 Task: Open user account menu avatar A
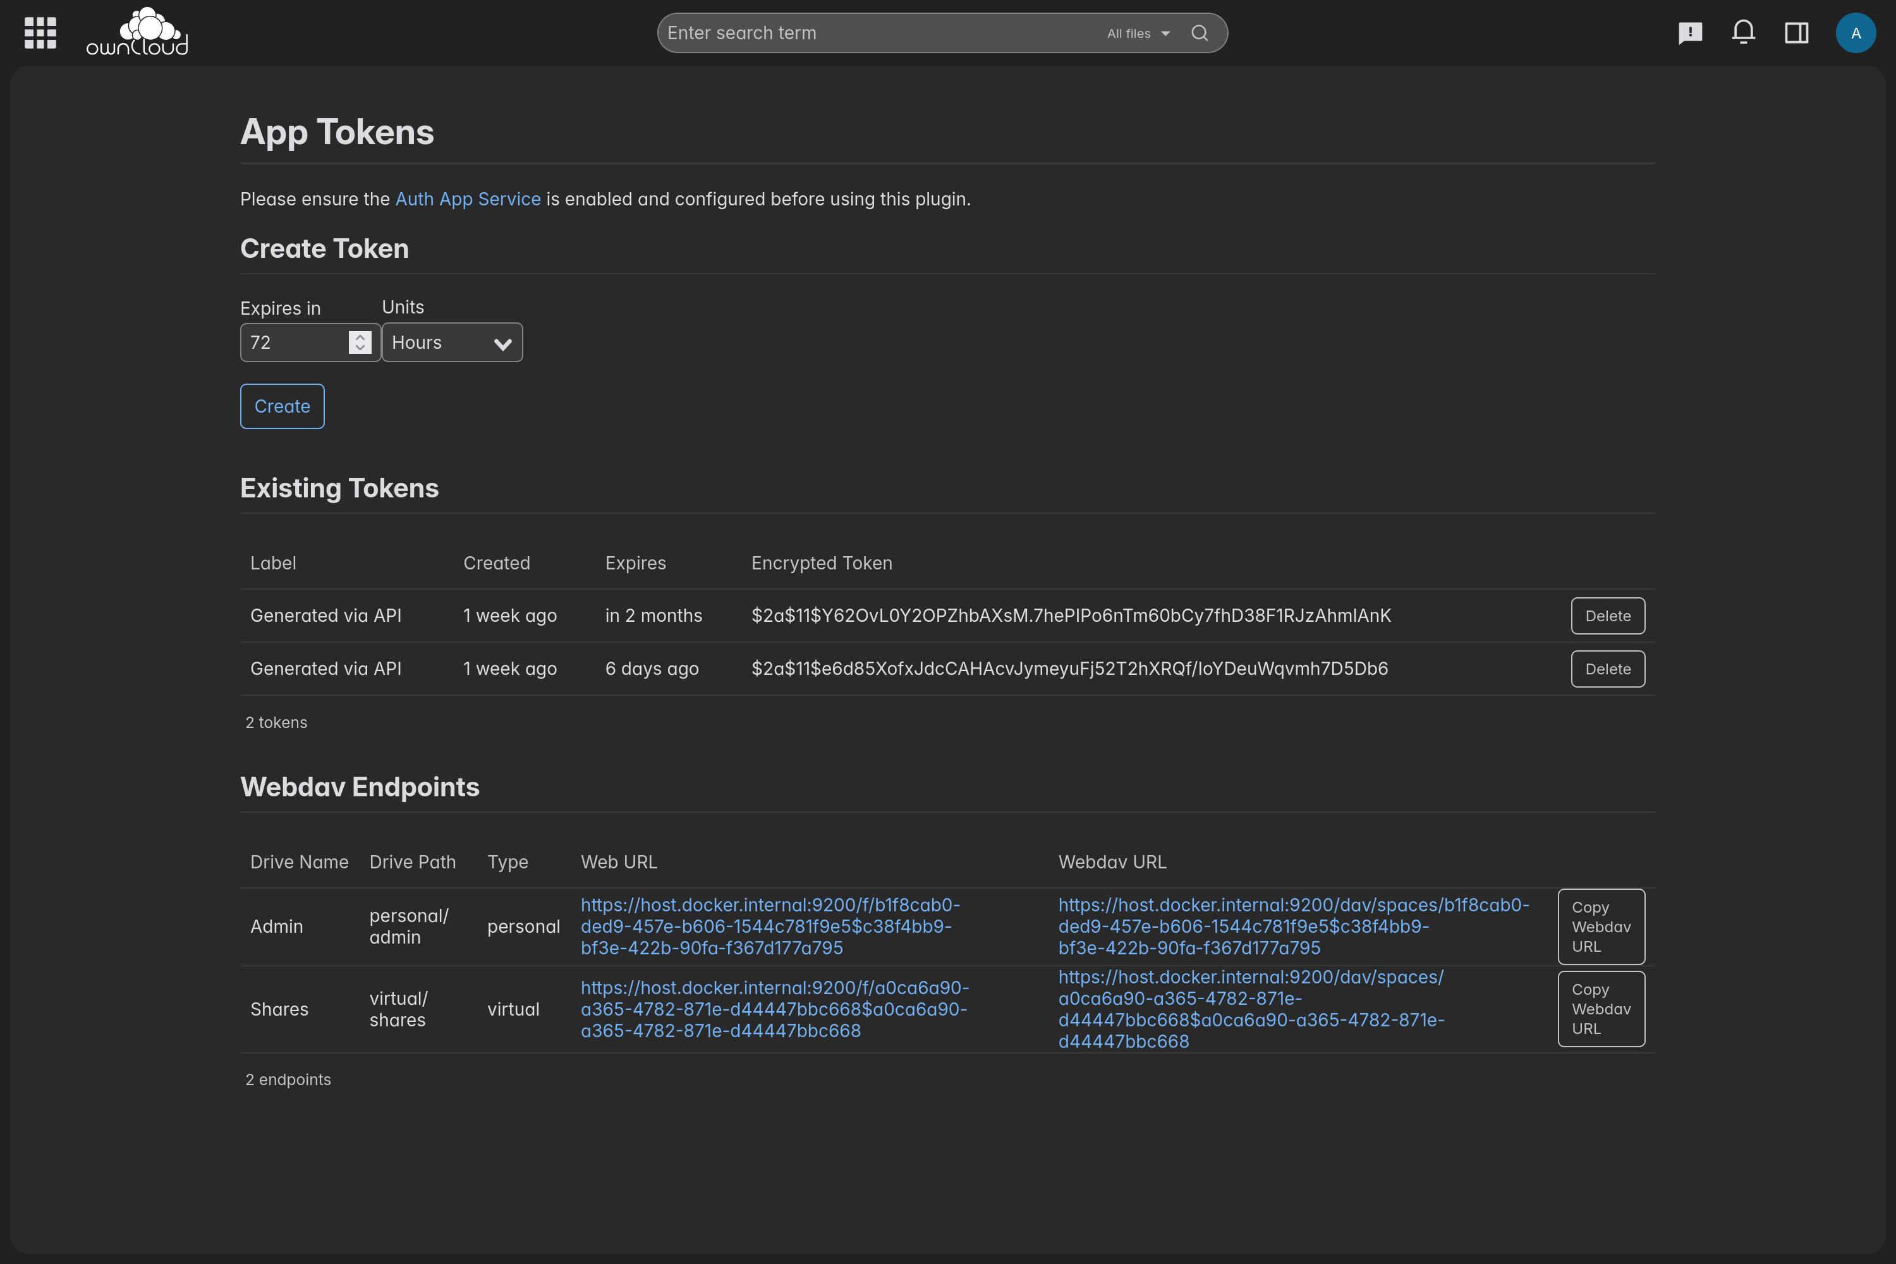pos(1856,33)
